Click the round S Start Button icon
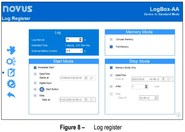 (x=42, y=89)
